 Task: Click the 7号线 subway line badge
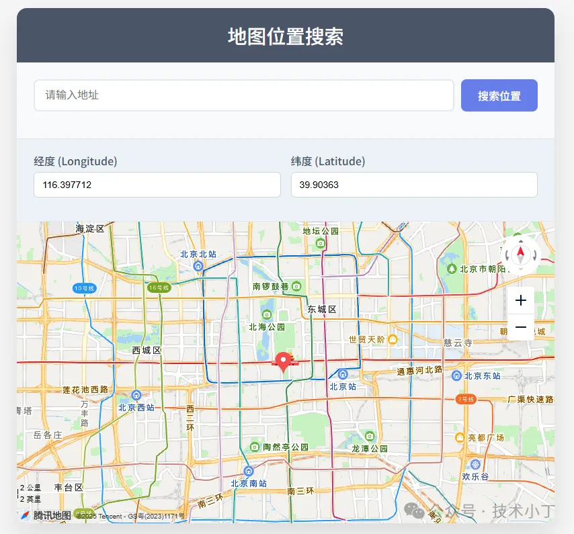click(x=466, y=399)
